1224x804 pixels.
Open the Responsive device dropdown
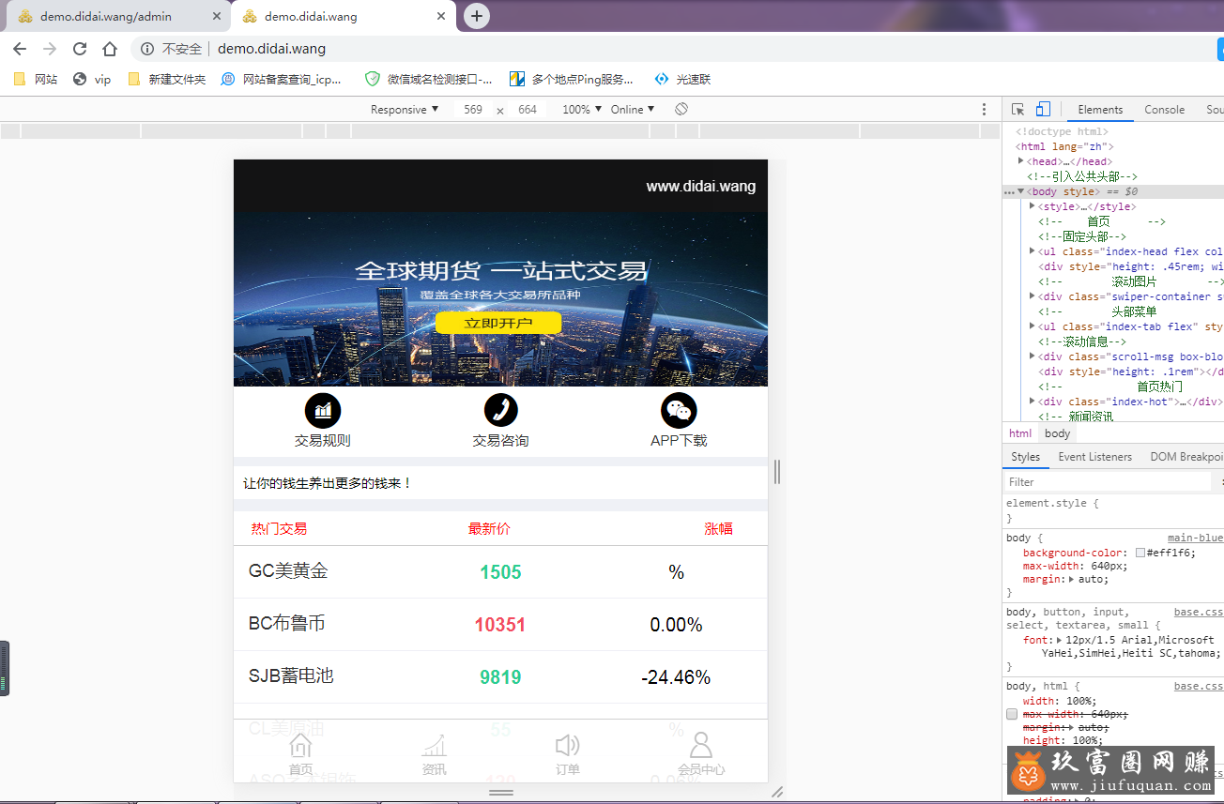(x=405, y=110)
